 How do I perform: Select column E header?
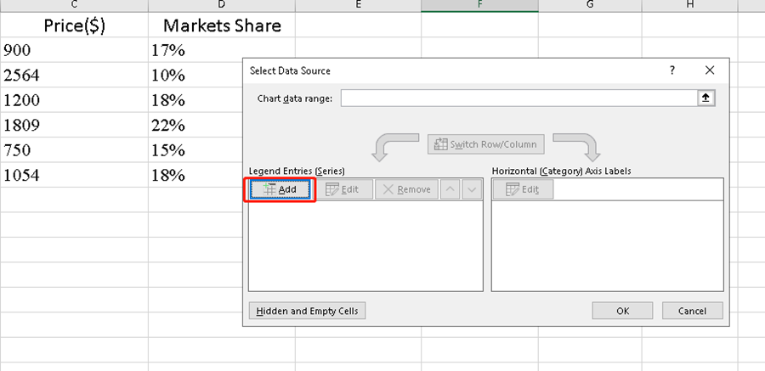[x=358, y=5]
